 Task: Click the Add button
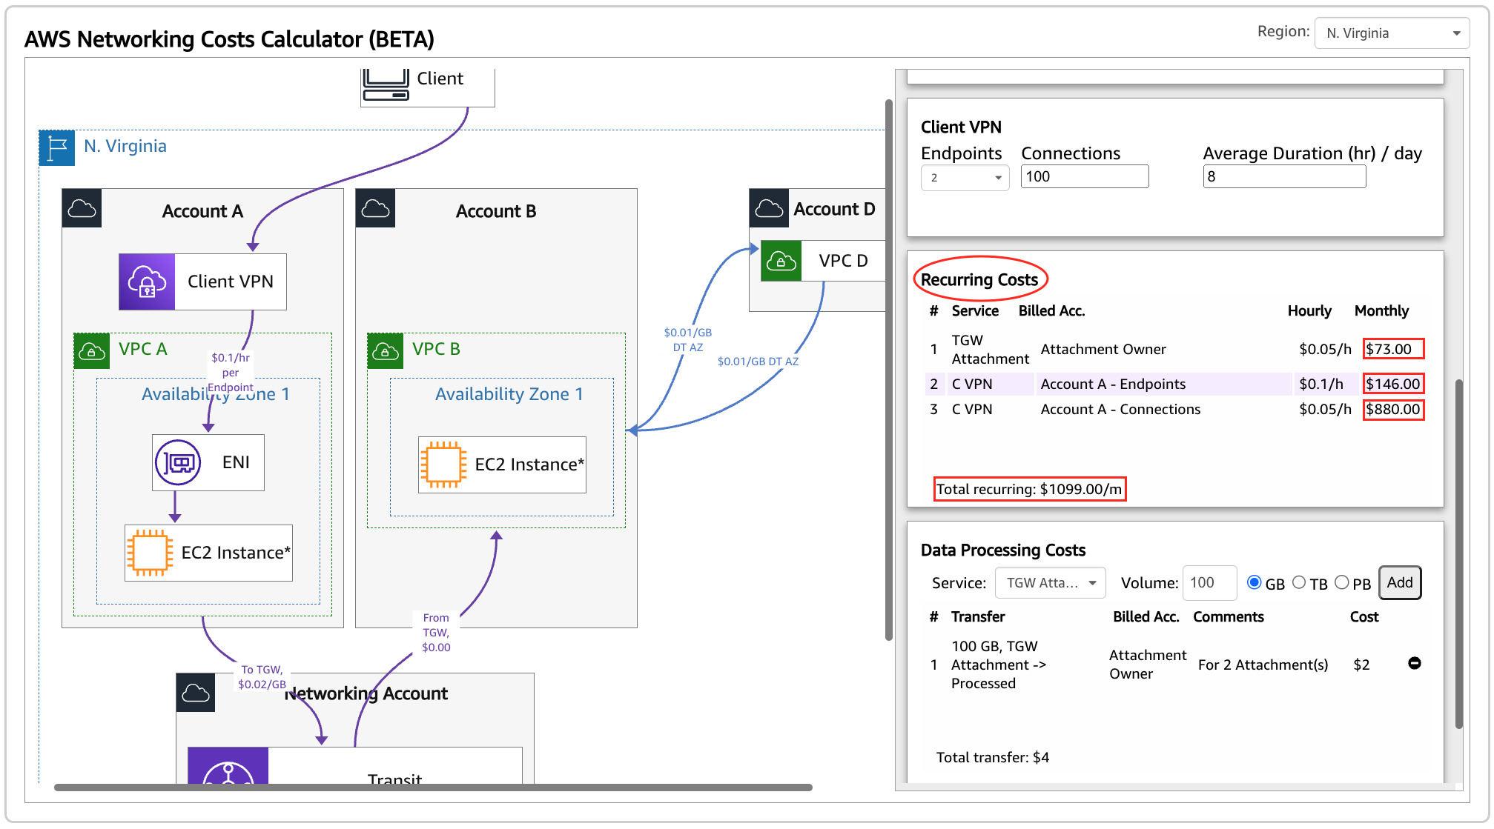(1399, 582)
